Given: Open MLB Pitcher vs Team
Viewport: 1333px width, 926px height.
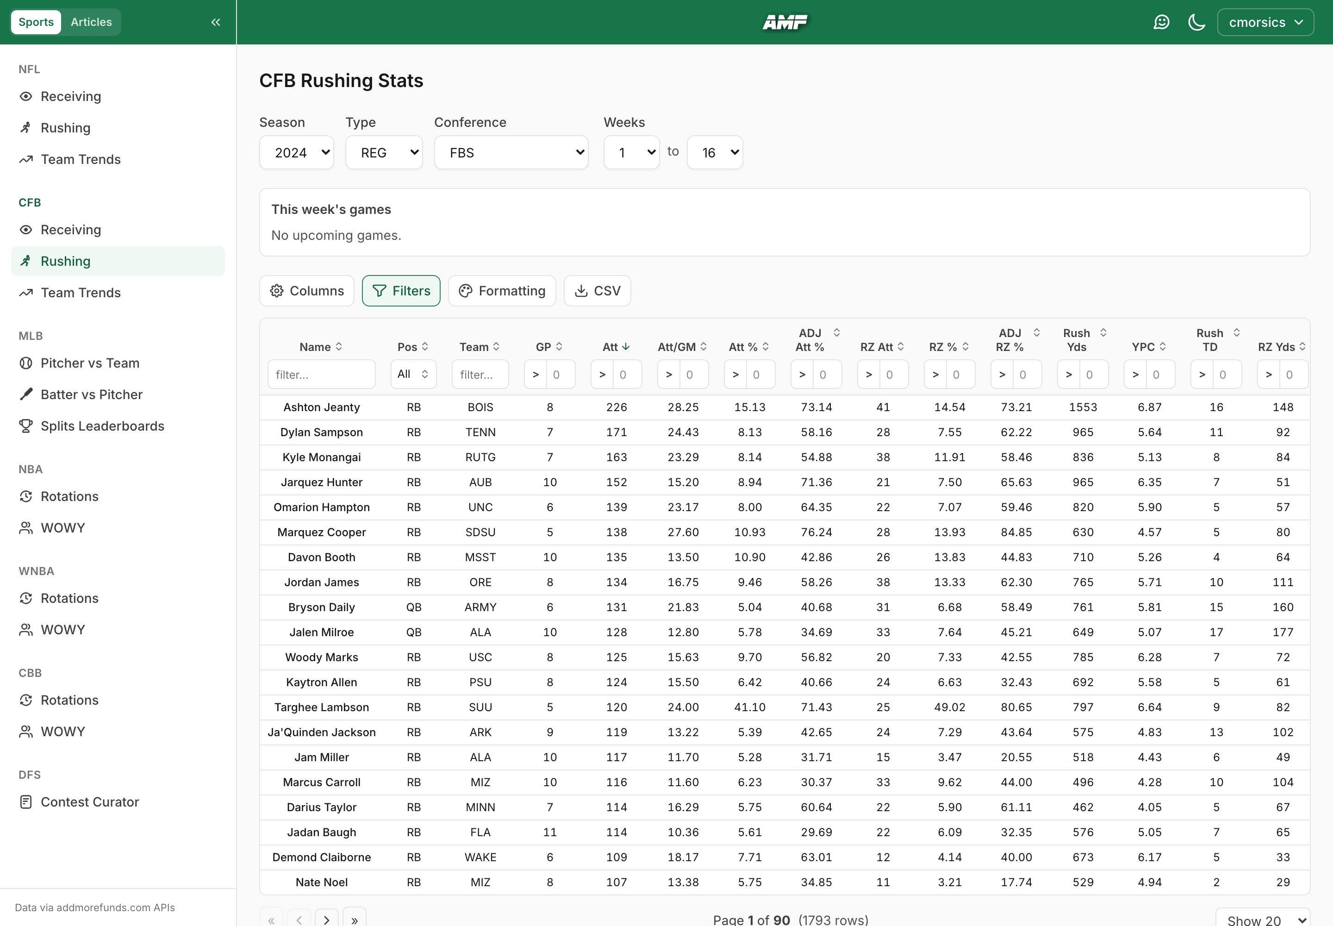Looking at the screenshot, I should pos(118,363).
